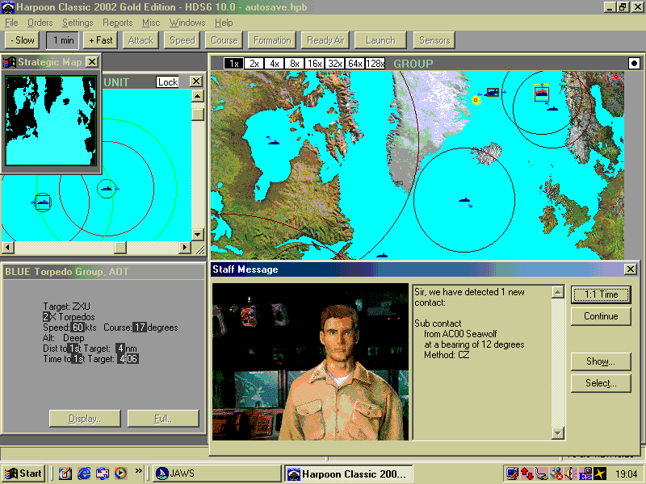Click the Unit window vertical scroll thumb

[198, 115]
